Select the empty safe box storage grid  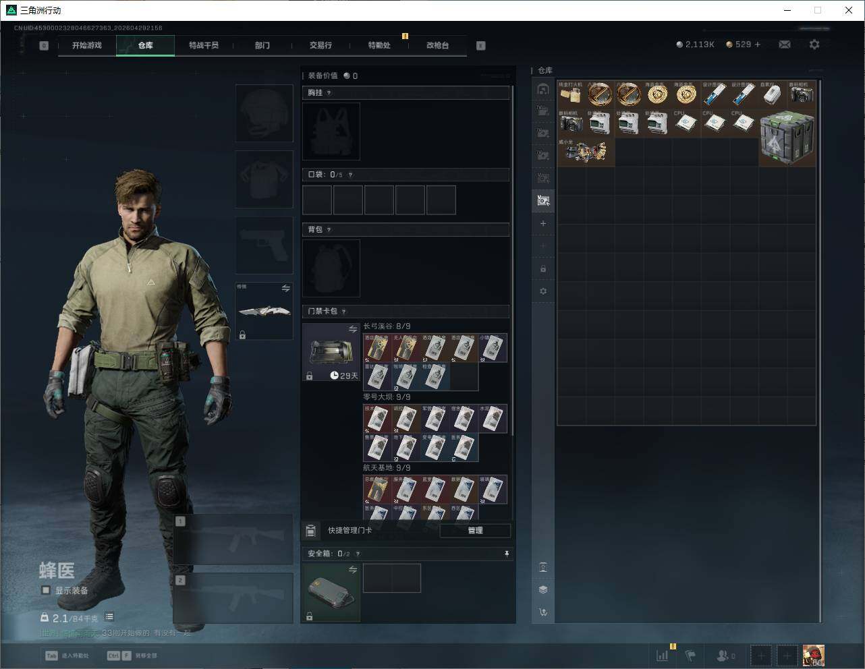pos(392,578)
